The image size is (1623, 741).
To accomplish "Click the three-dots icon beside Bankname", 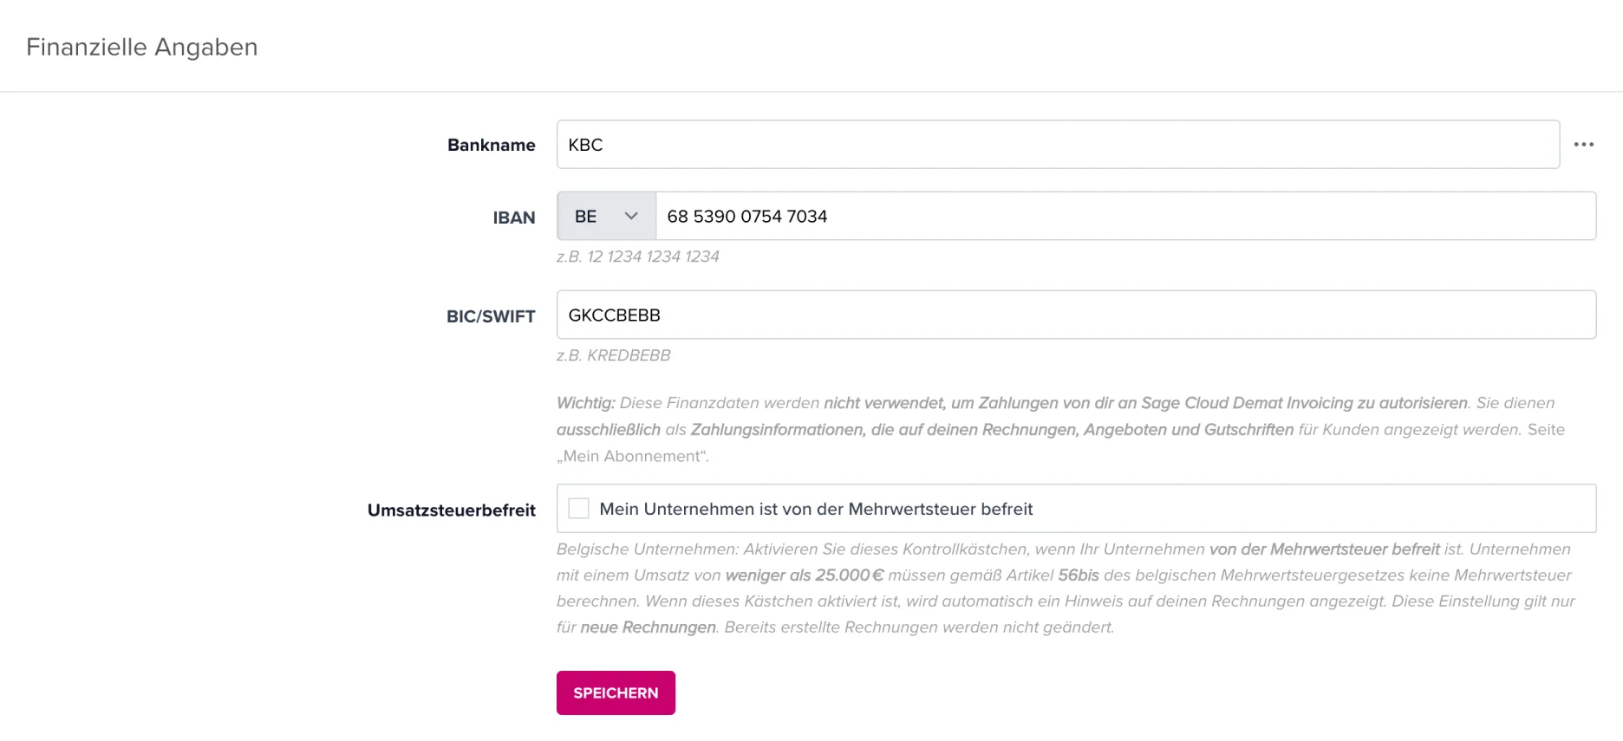I will point(1583,145).
